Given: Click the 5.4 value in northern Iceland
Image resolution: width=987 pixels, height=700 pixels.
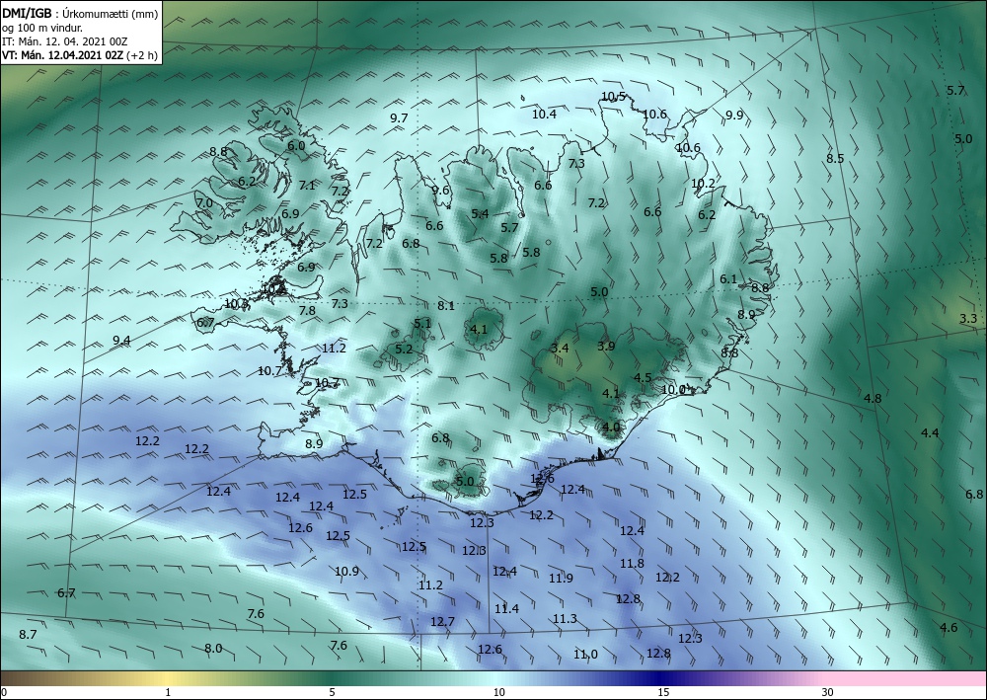Looking at the screenshot, I should [x=480, y=214].
